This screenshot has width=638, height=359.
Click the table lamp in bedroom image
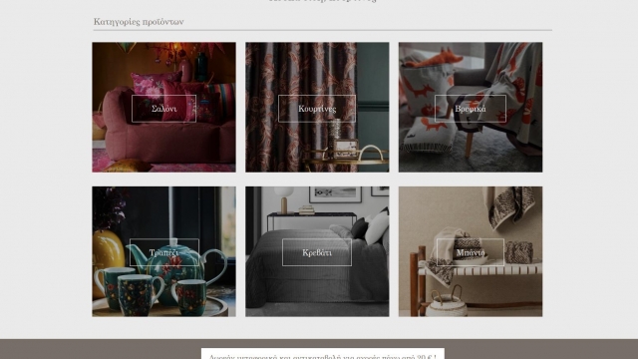(x=283, y=198)
